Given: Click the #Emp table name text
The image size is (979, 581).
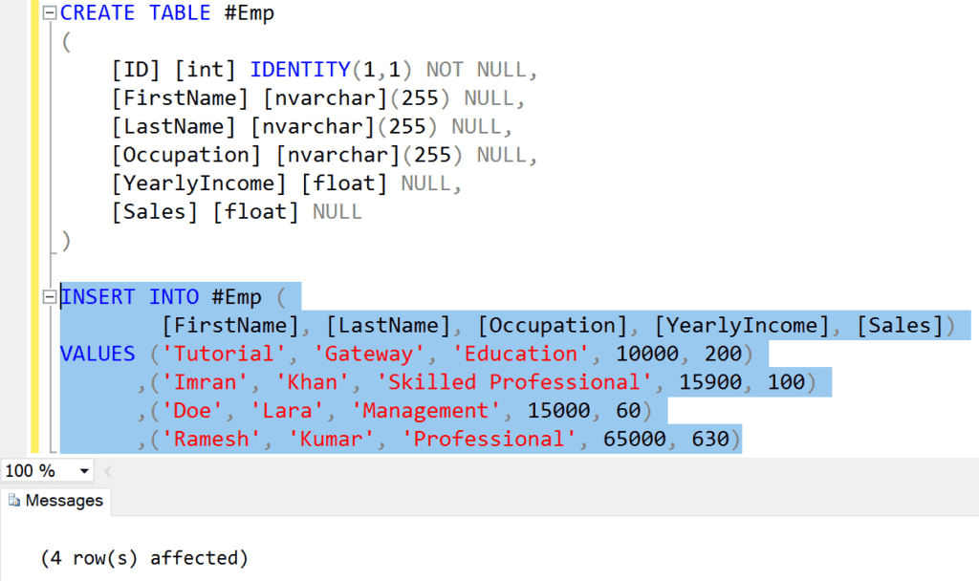Looking at the screenshot, I should click(x=250, y=12).
